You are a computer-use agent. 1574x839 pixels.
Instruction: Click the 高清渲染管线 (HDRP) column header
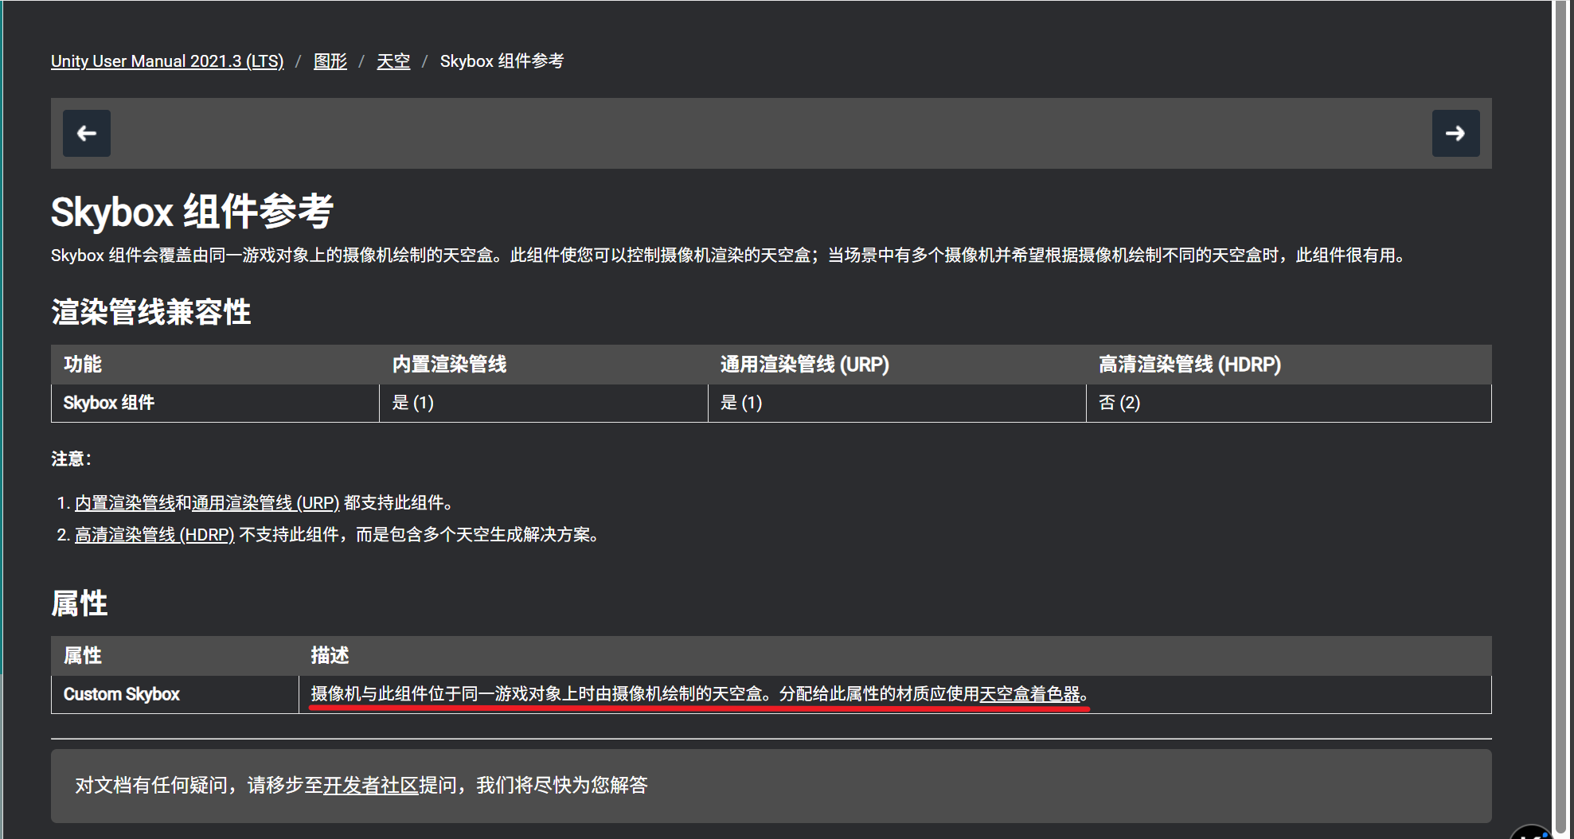(1289, 365)
